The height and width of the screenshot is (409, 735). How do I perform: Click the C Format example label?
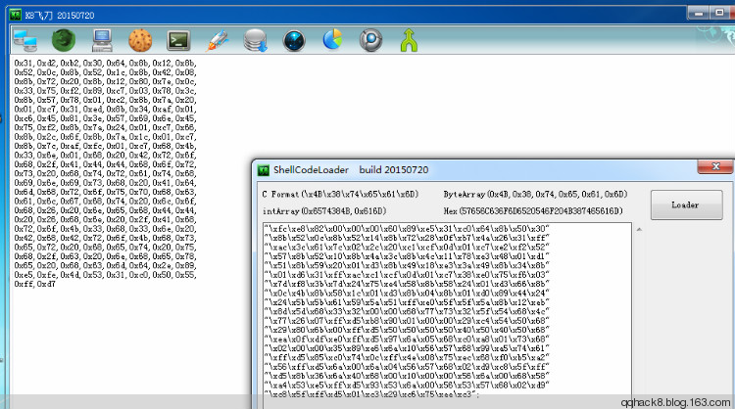coord(340,194)
